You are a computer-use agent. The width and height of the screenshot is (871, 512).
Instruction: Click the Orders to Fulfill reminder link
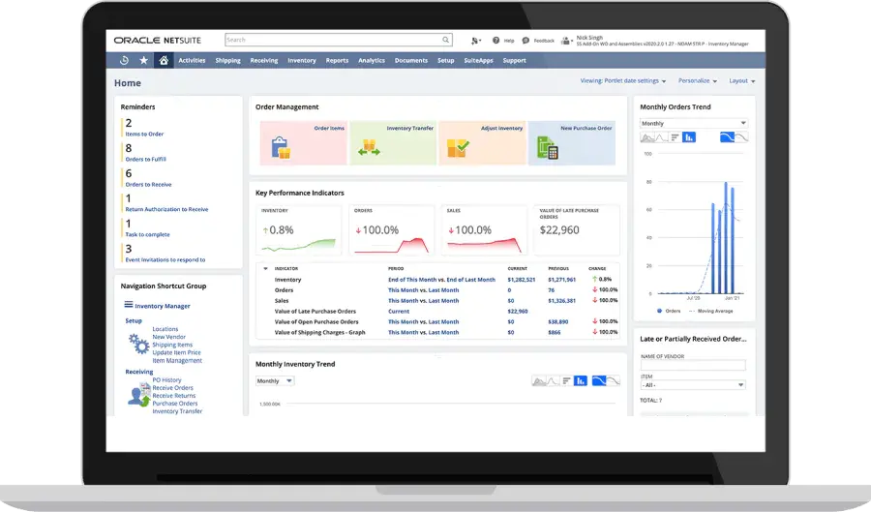(146, 159)
